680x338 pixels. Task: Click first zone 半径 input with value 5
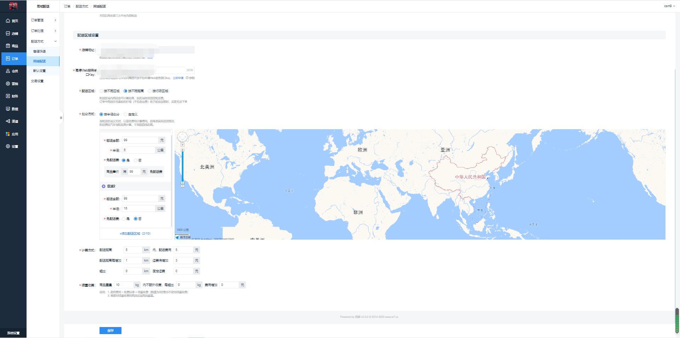(139, 150)
